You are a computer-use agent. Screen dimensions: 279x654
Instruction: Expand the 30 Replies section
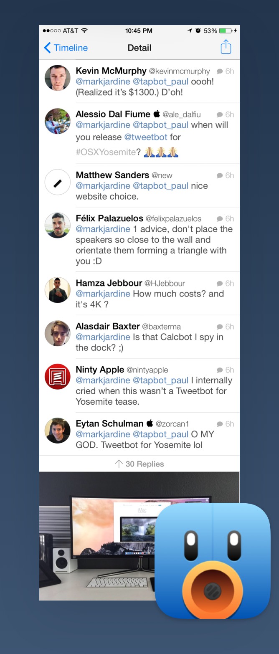pyautogui.click(x=139, y=464)
